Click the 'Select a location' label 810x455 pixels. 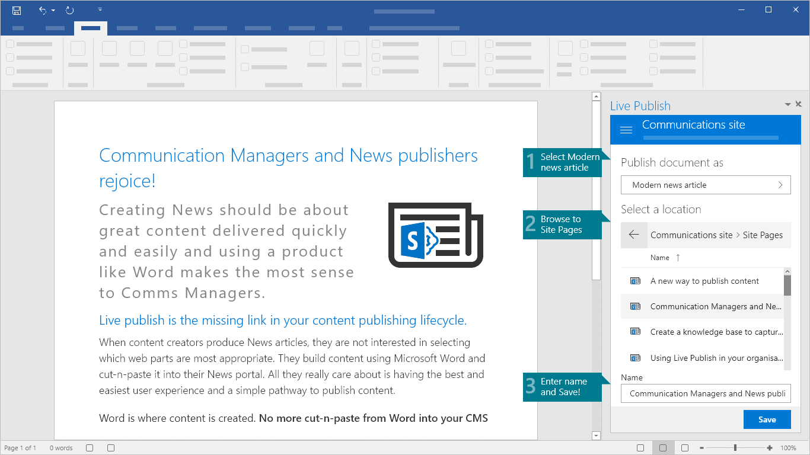point(661,209)
